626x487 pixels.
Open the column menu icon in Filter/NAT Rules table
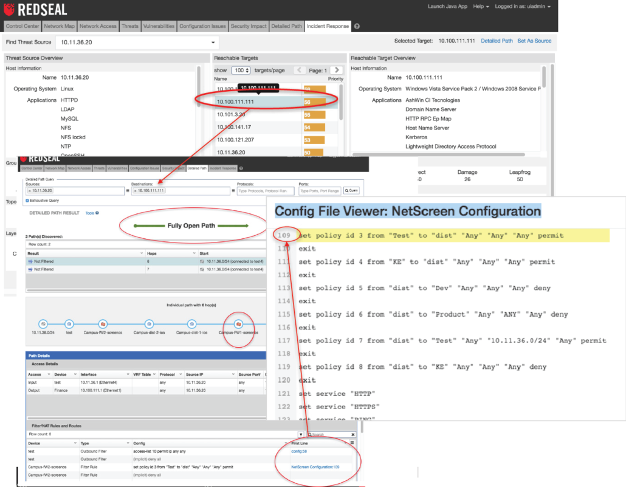[x=352, y=443]
